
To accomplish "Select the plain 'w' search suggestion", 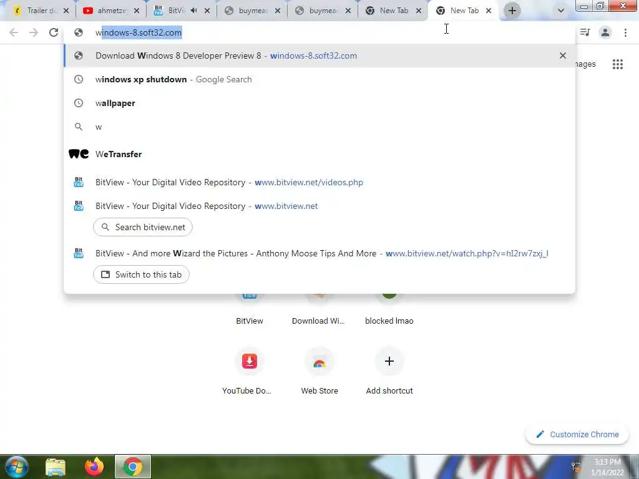I will [x=319, y=127].
